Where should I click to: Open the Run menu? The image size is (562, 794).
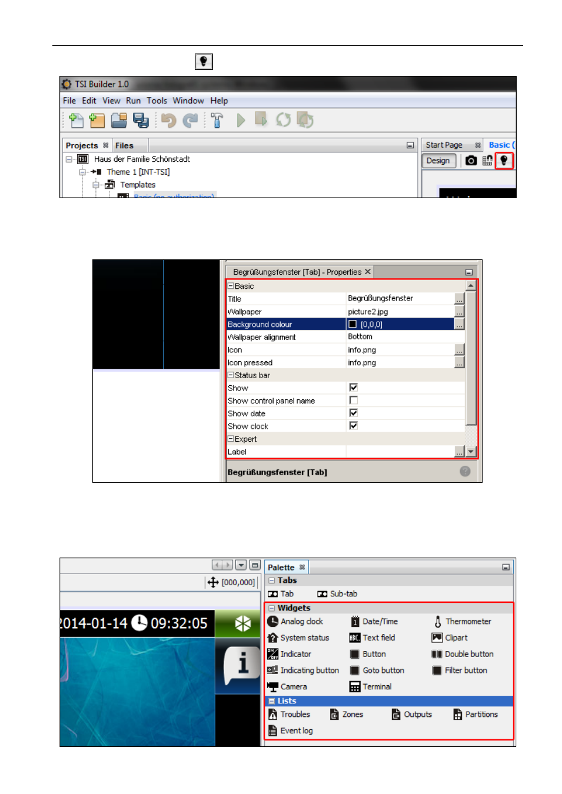point(134,101)
